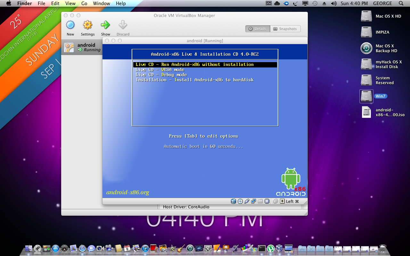Click the cloud icon in menu bar
Screen dimensions: 410x256
[277, 4]
